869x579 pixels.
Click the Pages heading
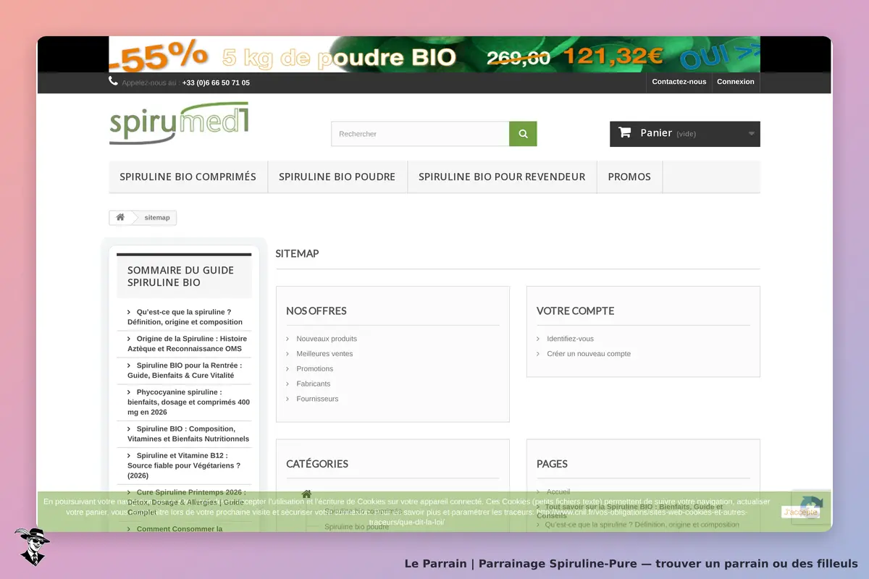[552, 463]
